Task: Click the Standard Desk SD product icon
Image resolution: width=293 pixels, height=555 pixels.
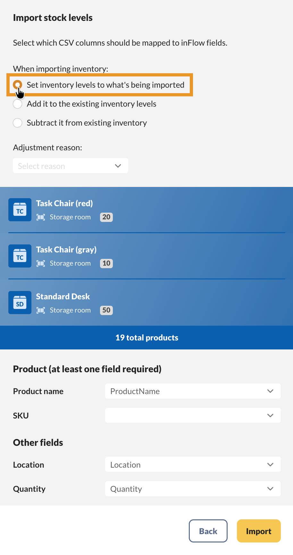Action: (20, 303)
